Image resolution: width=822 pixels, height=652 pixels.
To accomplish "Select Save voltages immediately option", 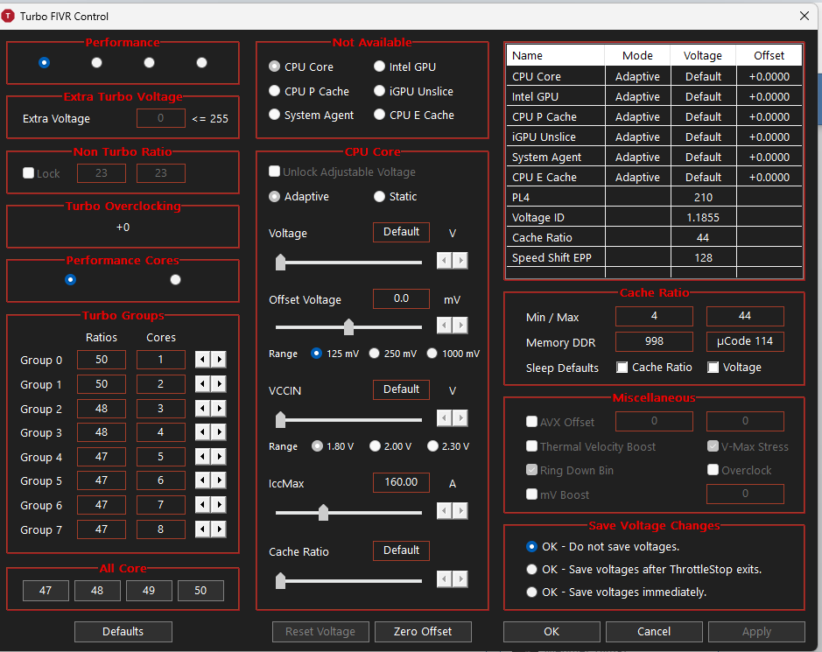I will point(531,592).
